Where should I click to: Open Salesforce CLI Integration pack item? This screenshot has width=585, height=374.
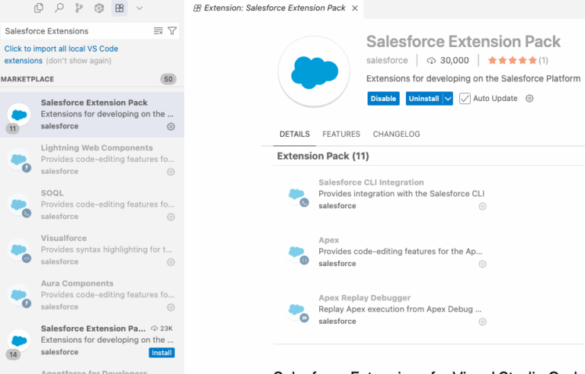click(x=386, y=194)
